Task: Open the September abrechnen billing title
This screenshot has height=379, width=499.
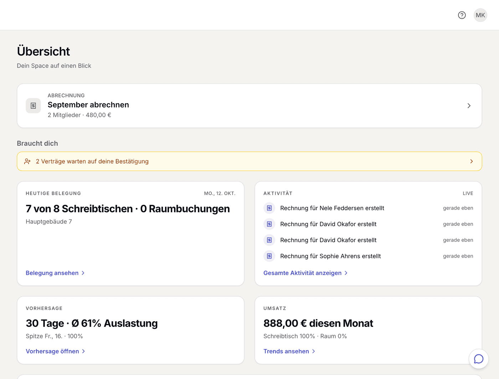Action: pyautogui.click(x=88, y=105)
